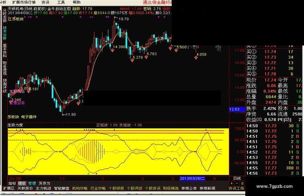Viewport: 304px width, 196px height.
Task: Click the plus zoom button
Action: 232,183
